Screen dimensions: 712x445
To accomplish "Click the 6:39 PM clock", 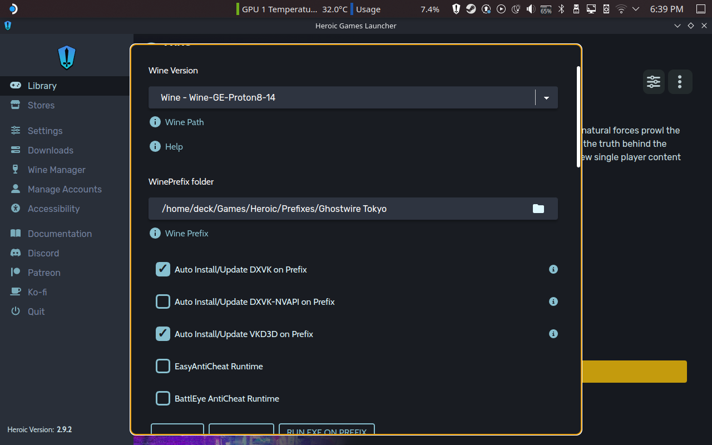I will [x=666, y=9].
